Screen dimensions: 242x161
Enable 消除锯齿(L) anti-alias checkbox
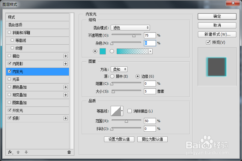tap(130, 111)
